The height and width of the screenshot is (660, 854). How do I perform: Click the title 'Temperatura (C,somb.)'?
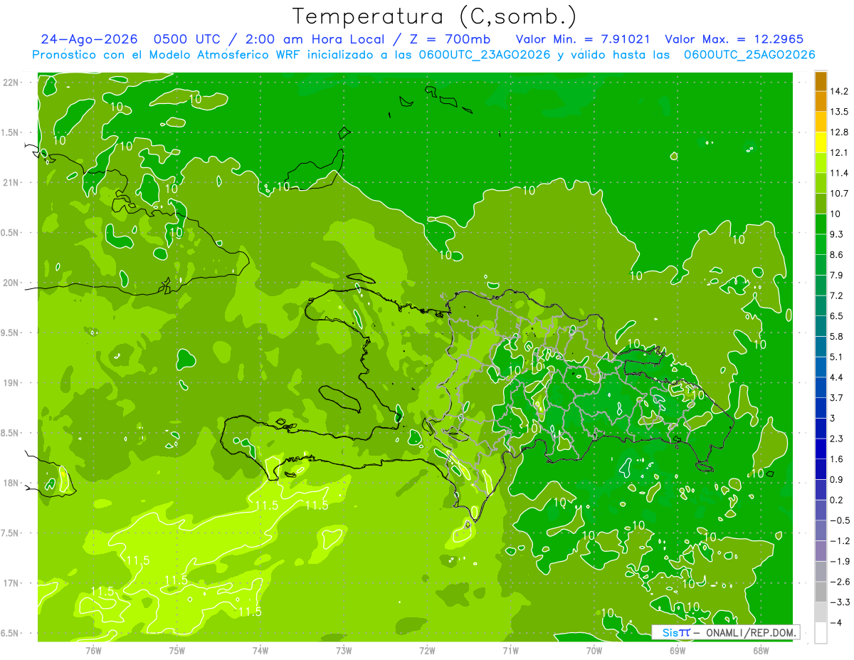pyautogui.click(x=435, y=16)
